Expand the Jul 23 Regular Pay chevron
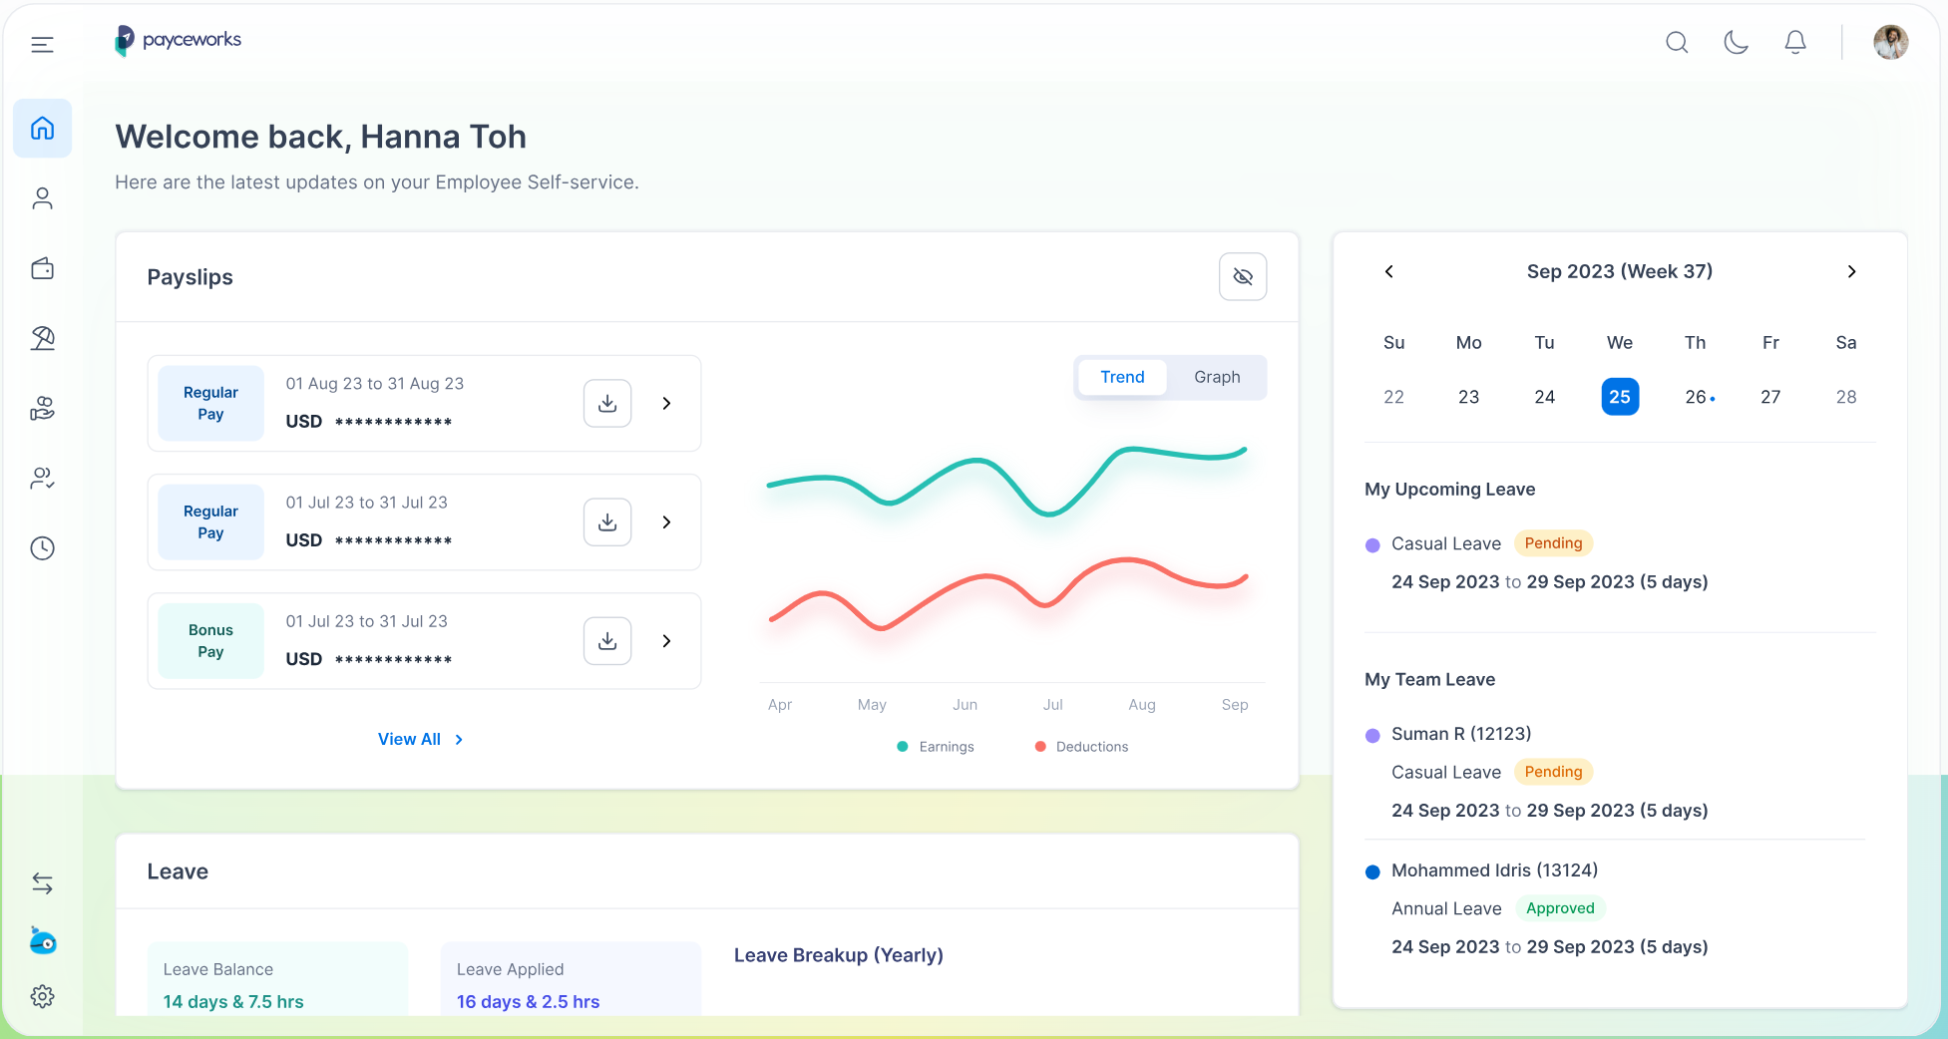This screenshot has width=1948, height=1039. [666, 521]
